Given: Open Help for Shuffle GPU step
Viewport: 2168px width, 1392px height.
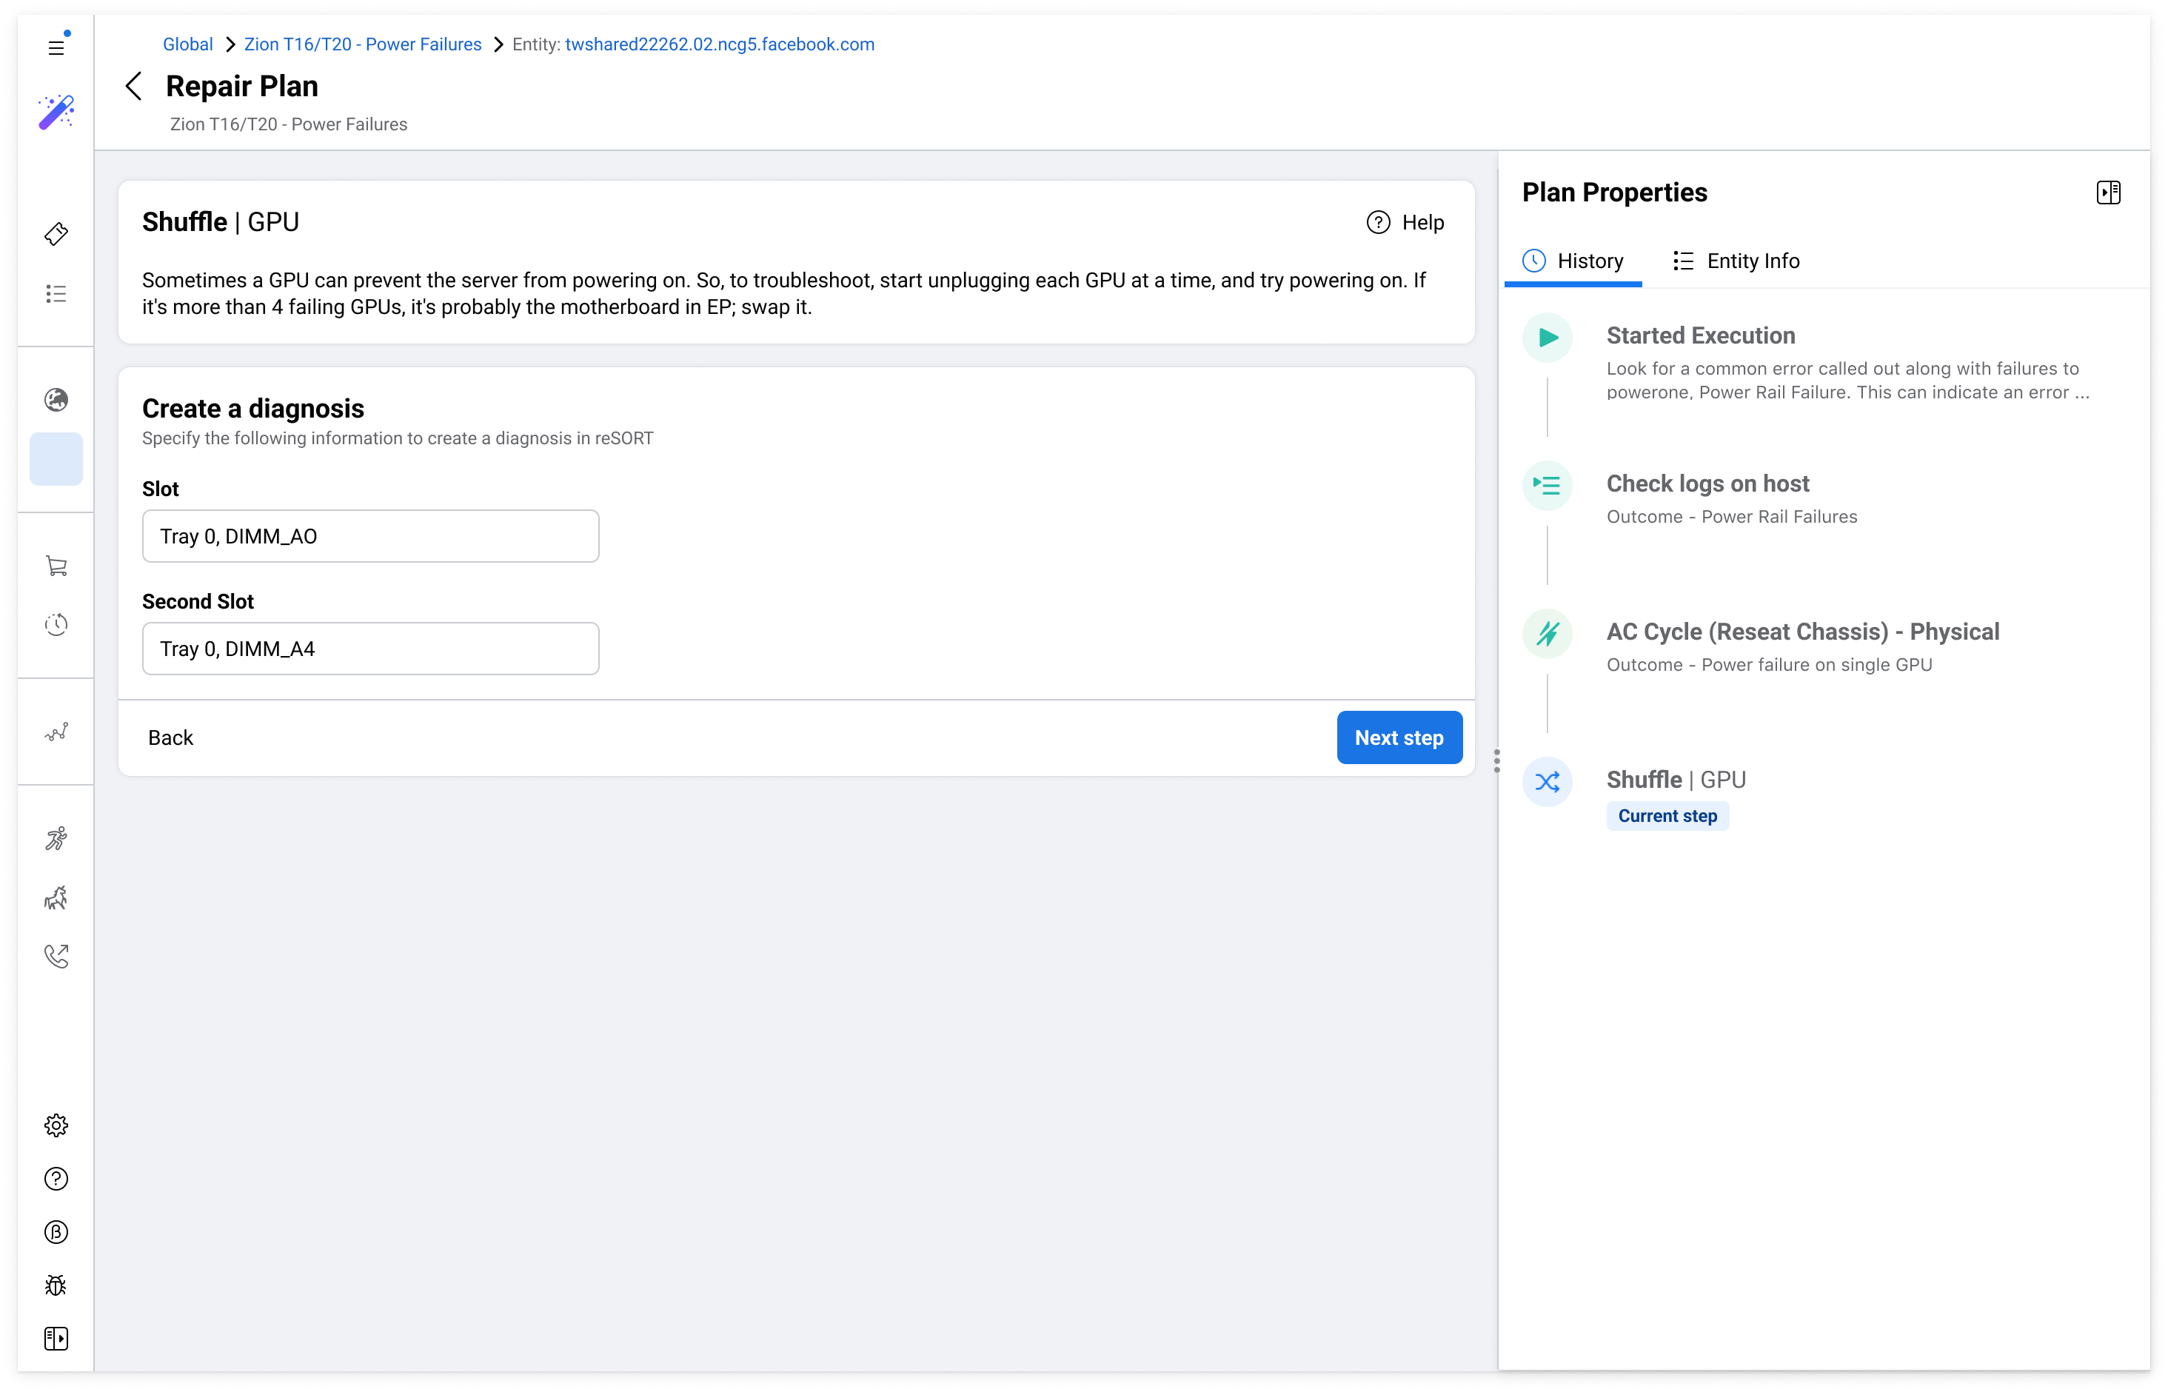Looking at the screenshot, I should pos(1405,222).
